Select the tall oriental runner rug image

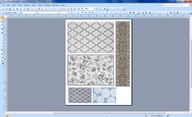(123, 54)
